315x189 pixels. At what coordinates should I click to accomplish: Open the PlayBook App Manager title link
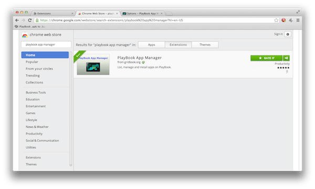(140, 58)
